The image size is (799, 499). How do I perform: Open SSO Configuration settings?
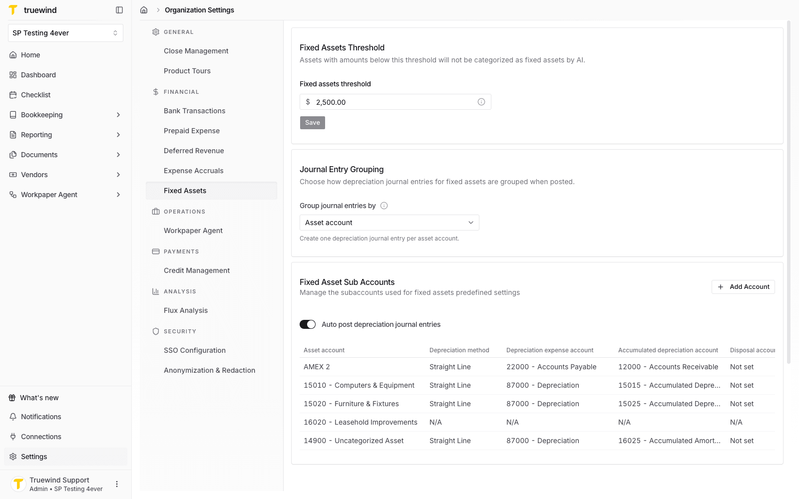(211, 350)
